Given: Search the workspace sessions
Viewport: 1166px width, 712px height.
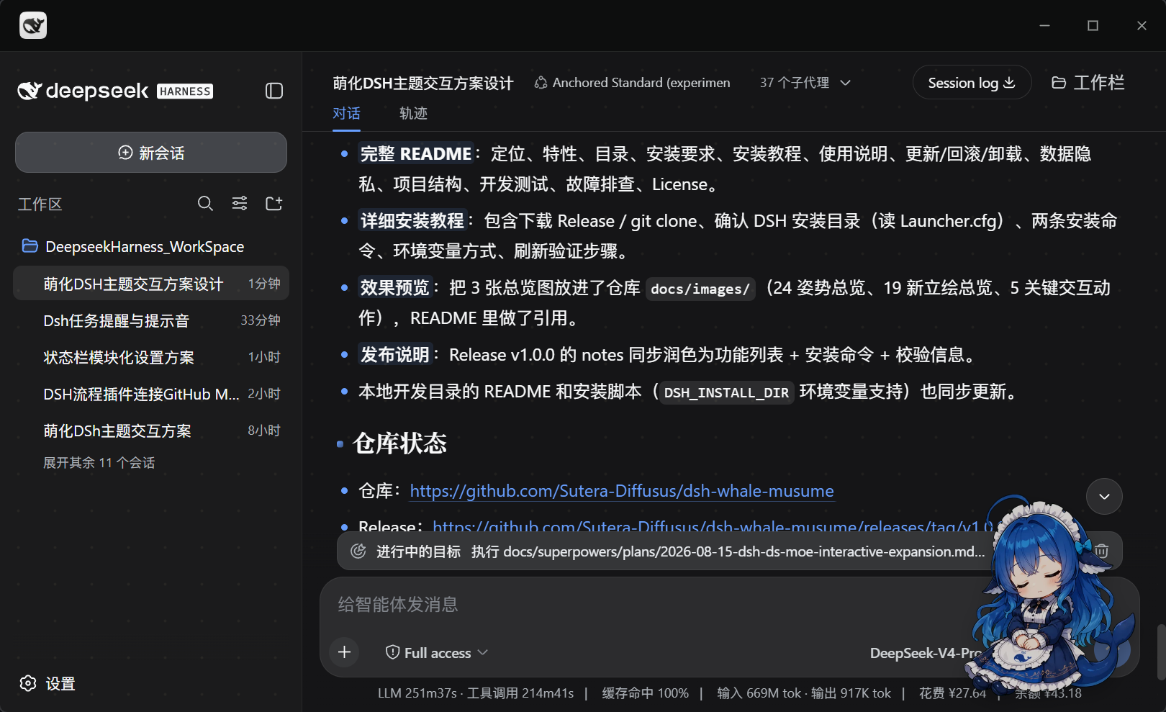Looking at the screenshot, I should (x=205, y=204).
